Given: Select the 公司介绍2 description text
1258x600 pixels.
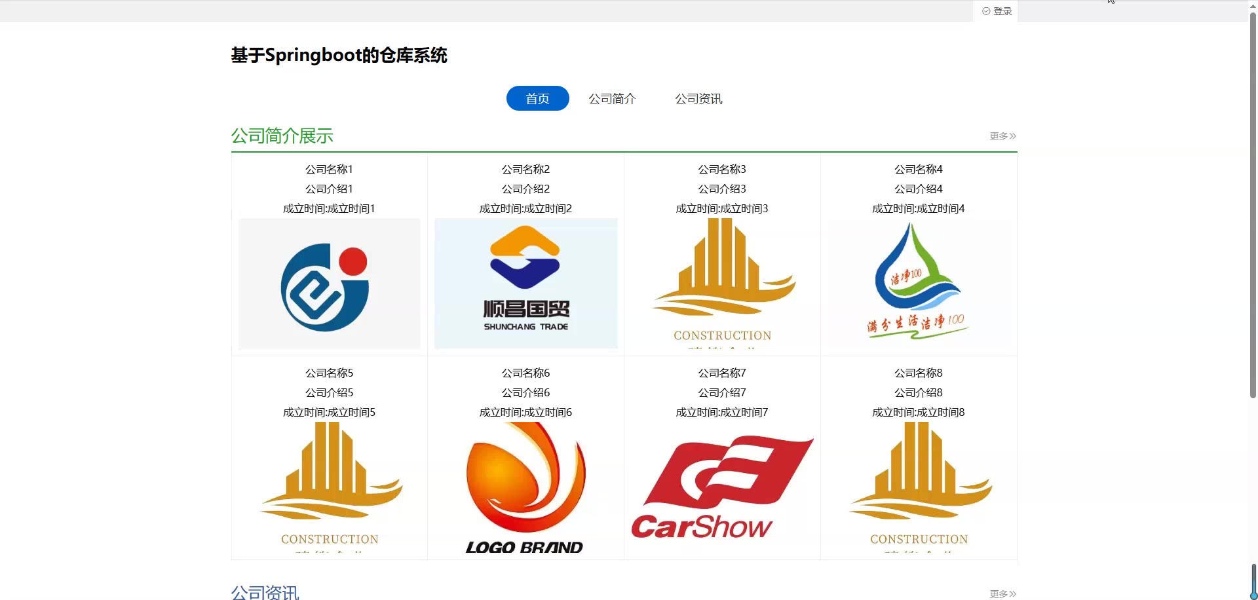Looking at the screenshot, I should (525, 189).
